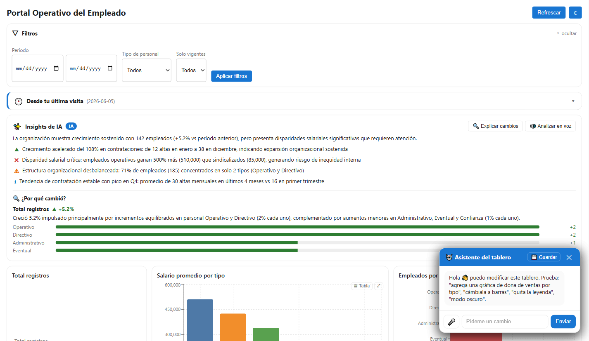Click the orange warning insight icon
589x341 pixels.
point(17,171)
